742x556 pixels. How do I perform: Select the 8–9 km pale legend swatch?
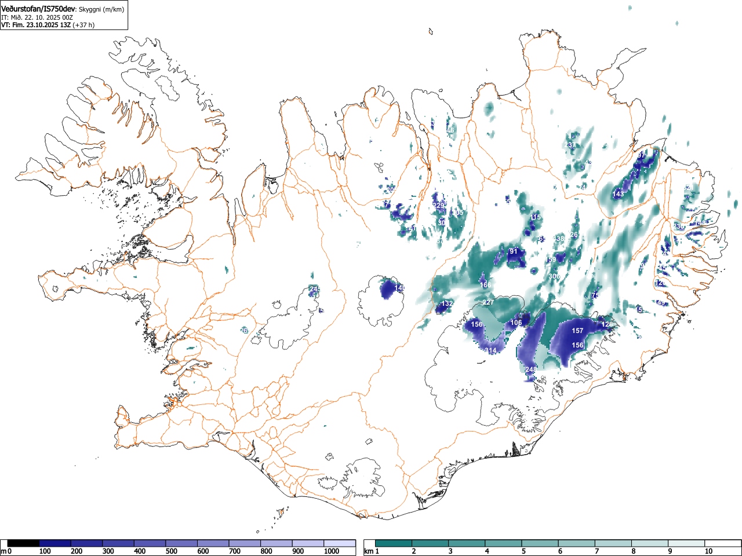pos(650,543)
